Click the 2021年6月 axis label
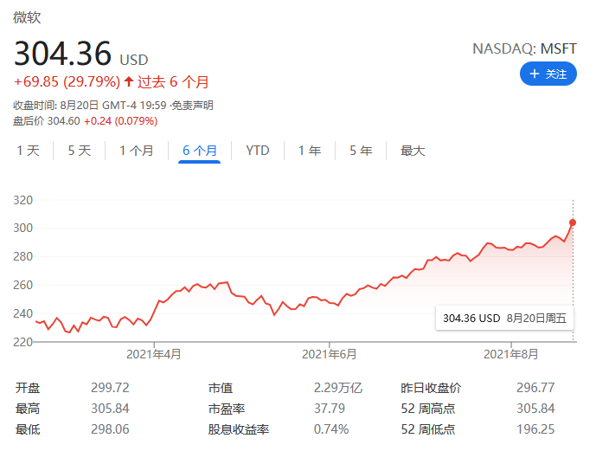This screenshot has height=464, width=596. [330, 354]
